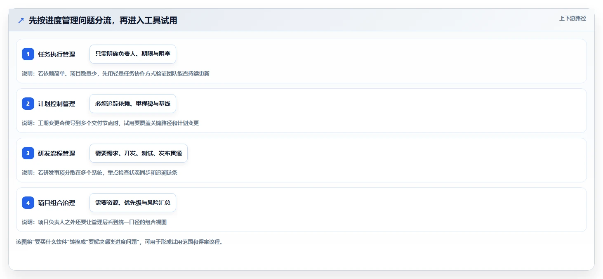Click the description starting 说明：若研发事项分散在多个系统
Image resolution: width=603 pixels, height=279 pixels.
tap(100, 173)
